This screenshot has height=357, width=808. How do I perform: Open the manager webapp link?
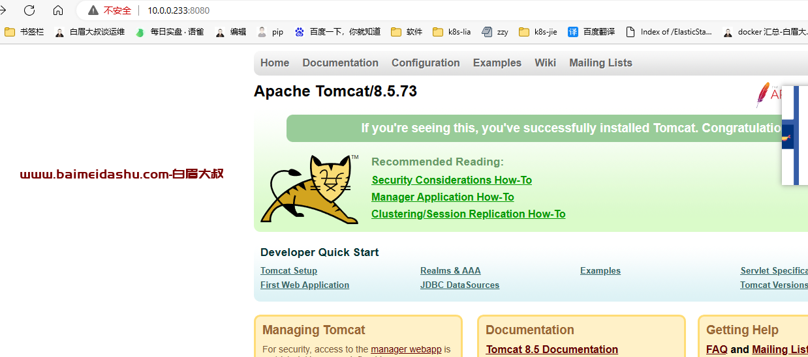[x=406, y=349]
